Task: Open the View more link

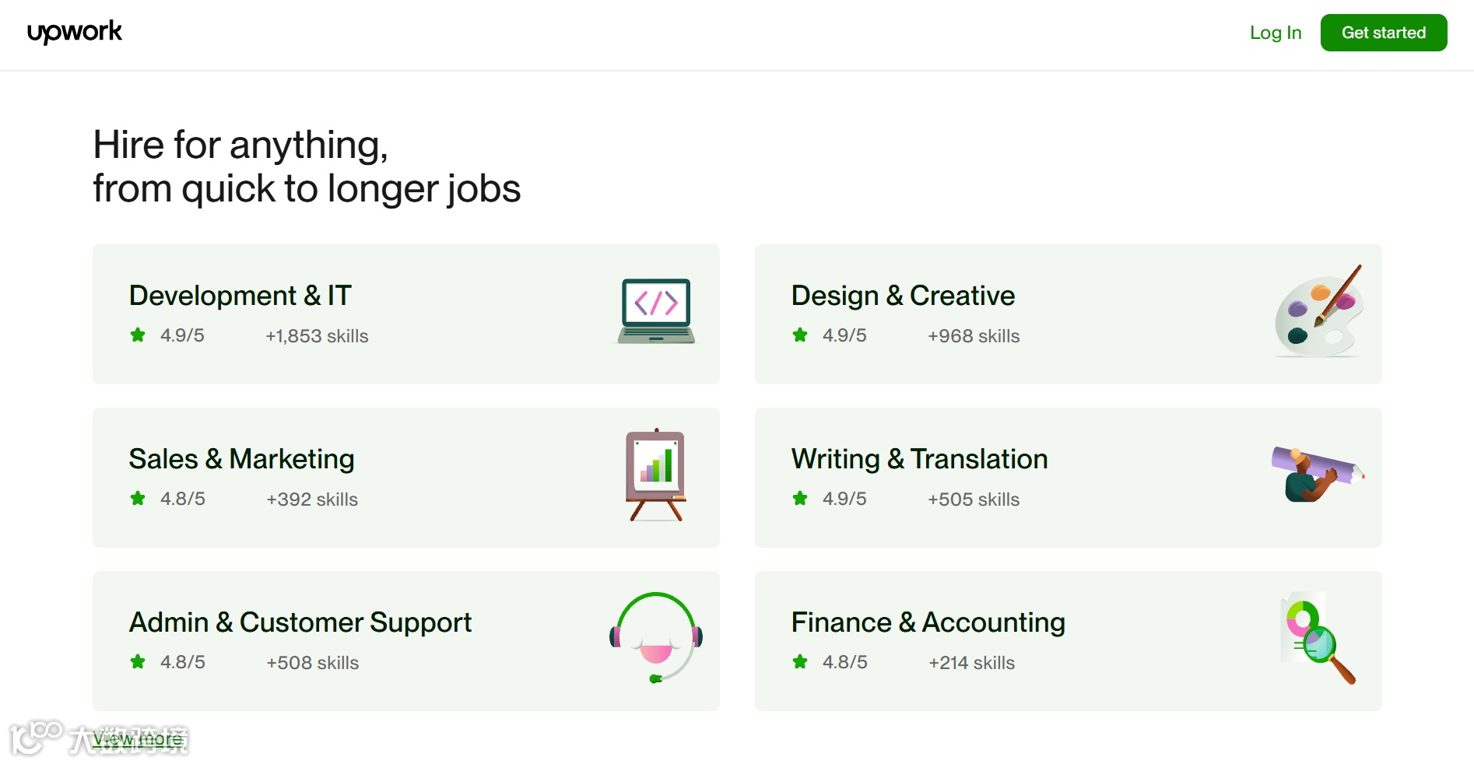Action: [x=139, y=738]
